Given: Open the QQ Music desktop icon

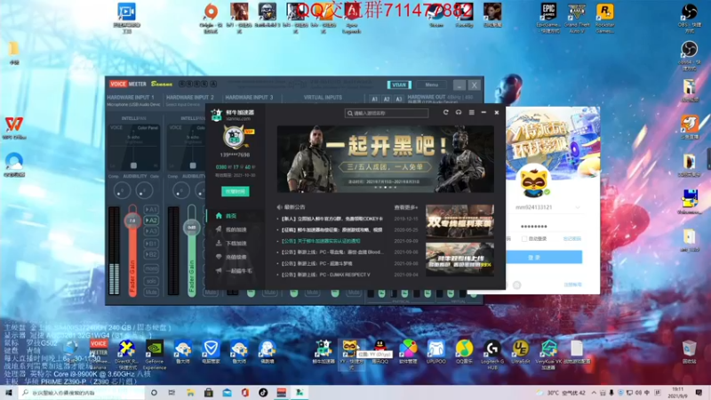Looking at the screenshot, I should tap(464, 352).
